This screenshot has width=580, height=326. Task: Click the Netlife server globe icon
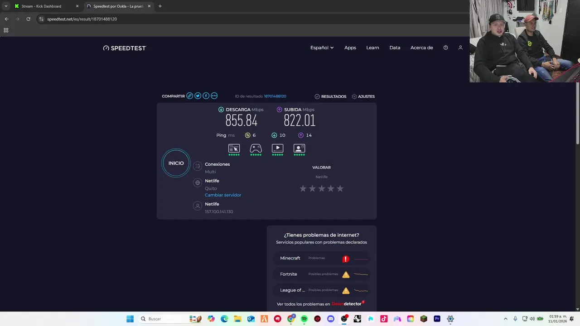198,183
